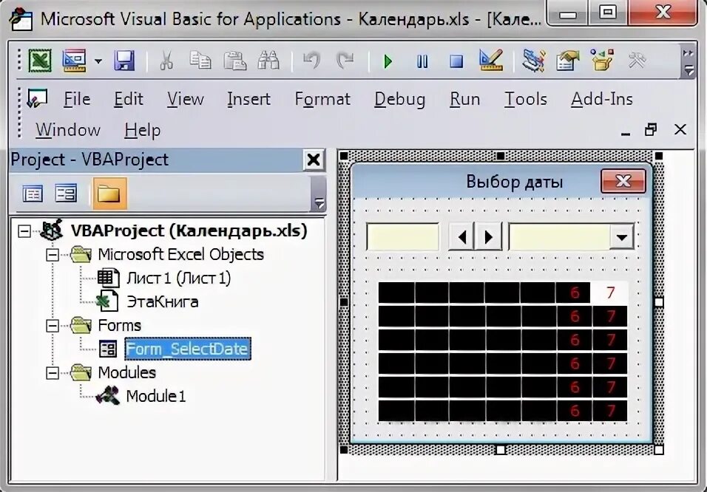Click the Copy icon in toolbar

(x=200, y=61)
